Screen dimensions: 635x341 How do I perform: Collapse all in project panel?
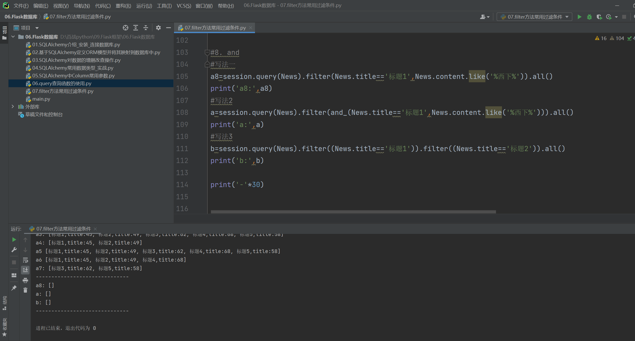pos(146,28)
